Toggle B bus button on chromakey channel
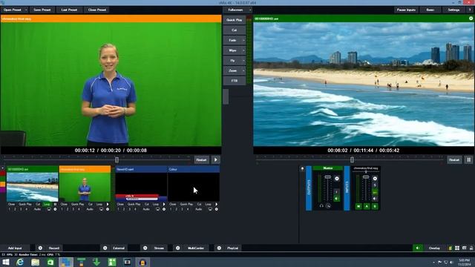This screenshot has width=475, height=267. pyautogui.click(x=375, y=206)
